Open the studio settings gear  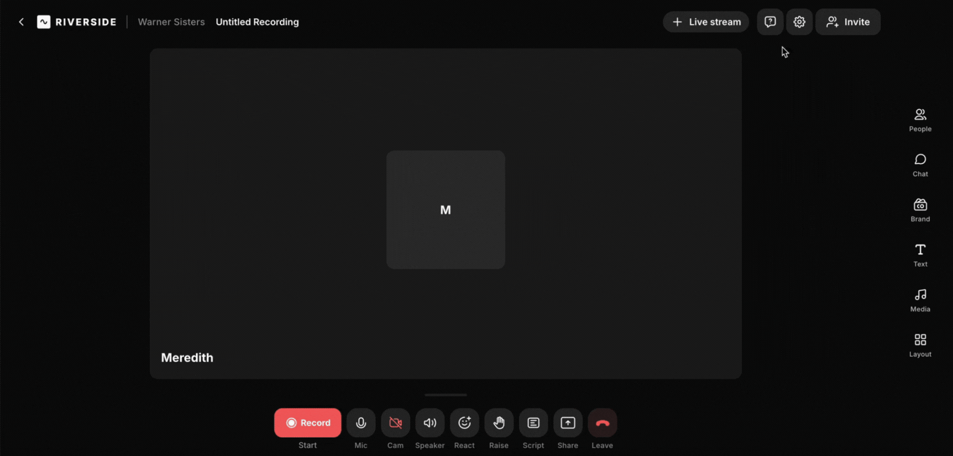click(799, 22)
